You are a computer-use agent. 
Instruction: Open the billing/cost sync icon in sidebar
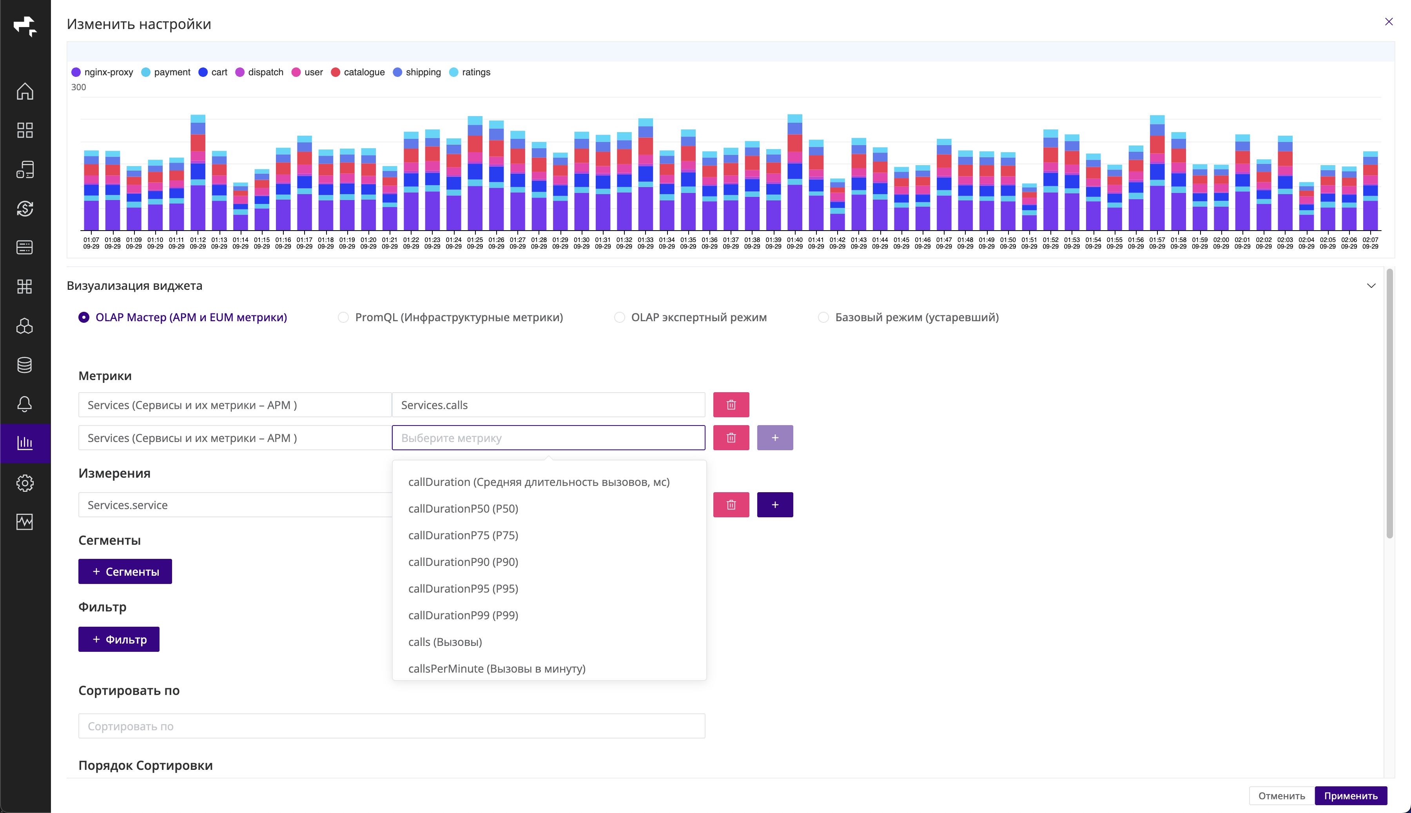coord(25,208)
